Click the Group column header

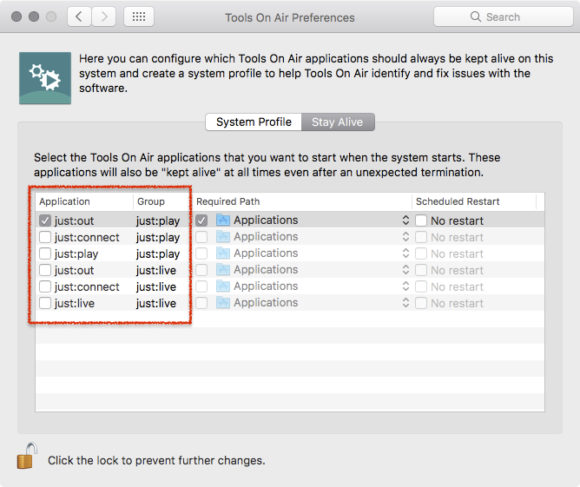[161, 201]
